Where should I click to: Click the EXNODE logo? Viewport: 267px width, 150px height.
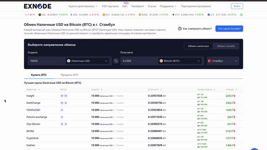pos(38,6)
